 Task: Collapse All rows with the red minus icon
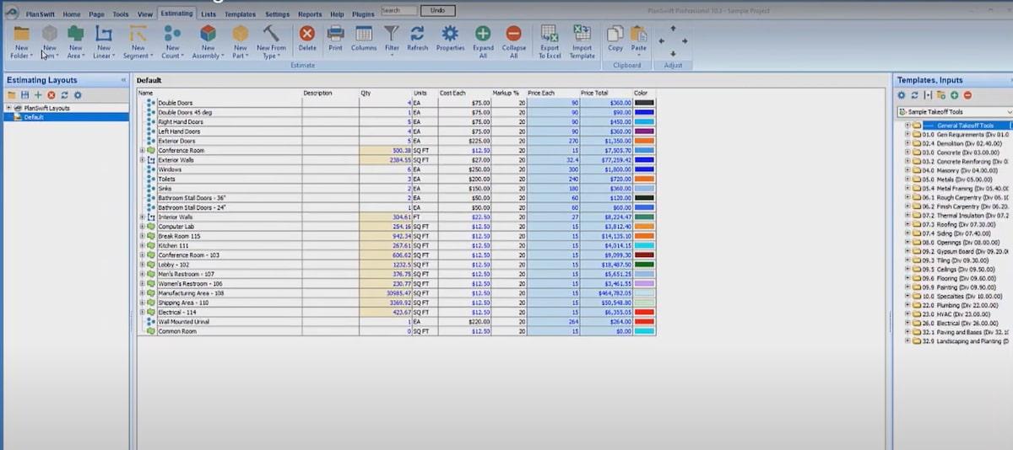tap(513, 34)
